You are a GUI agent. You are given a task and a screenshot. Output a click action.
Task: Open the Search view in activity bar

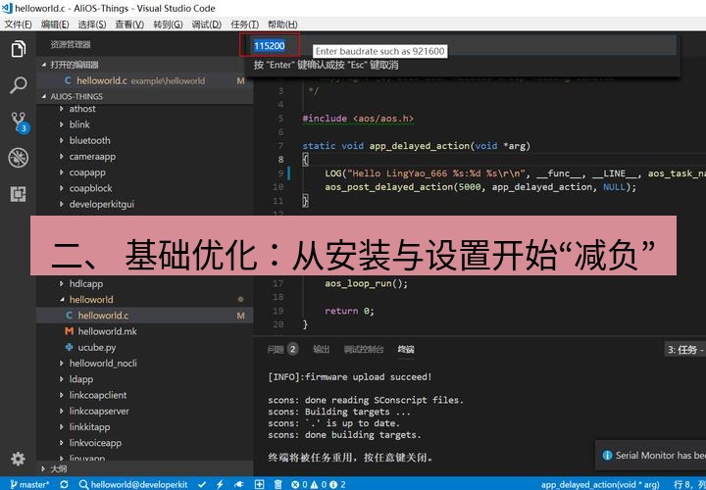tap(18, 85)
